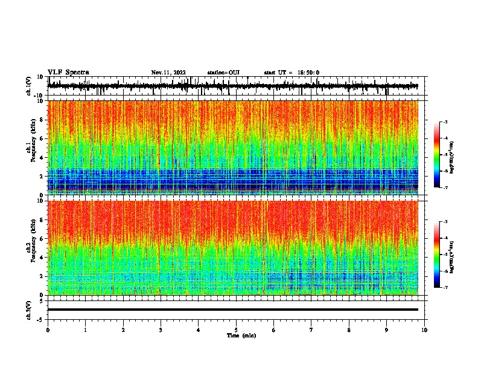478x370 pixels.
Task: Click the ch.1 voltage axis "-10" tick label
Action: pos(39,96)
